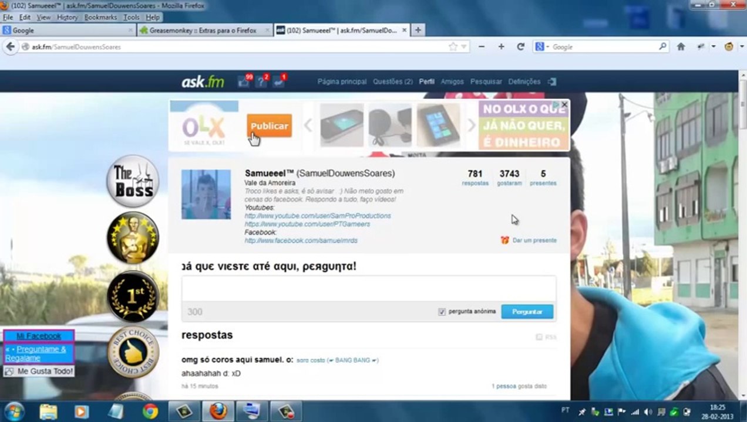Open the Help menu
The image size is (747, 422).
tap(153, 18)
